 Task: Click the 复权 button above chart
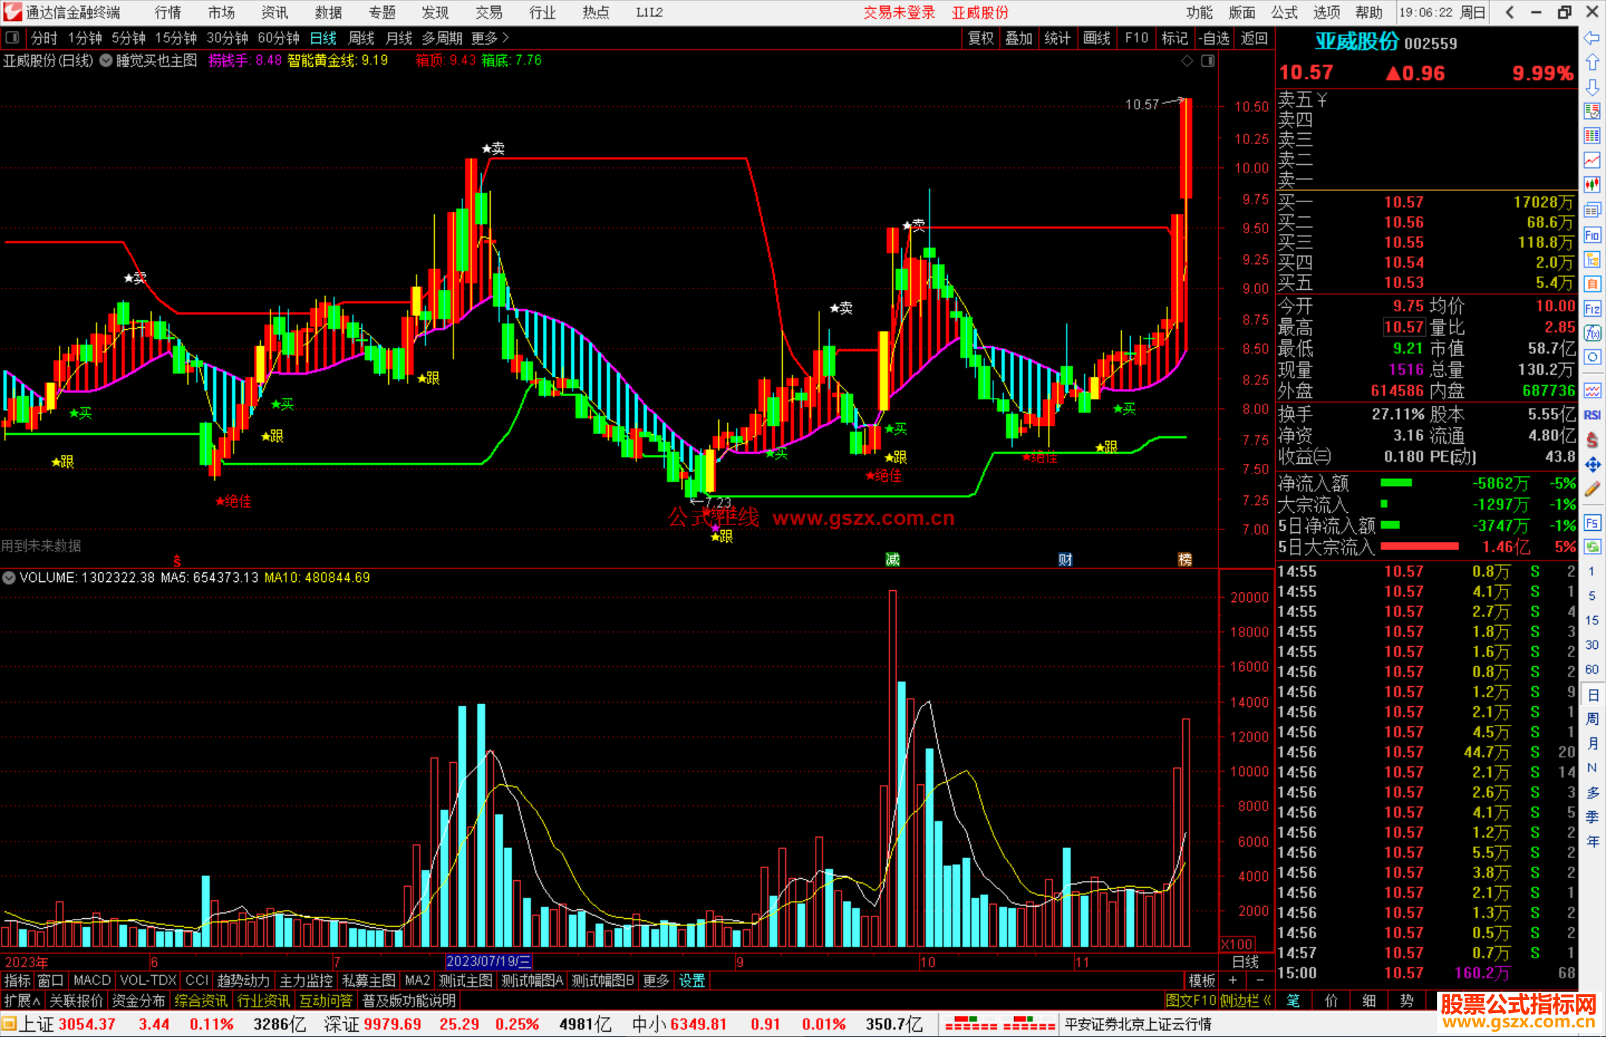click(980, 38)
